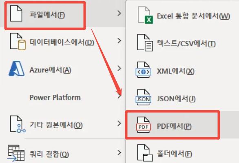
Task: Open the 파일에서(F) menu entry
Action: (x=62, y=13)
